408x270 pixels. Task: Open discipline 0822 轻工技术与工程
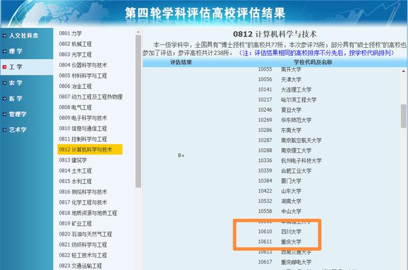pos(83,255)
